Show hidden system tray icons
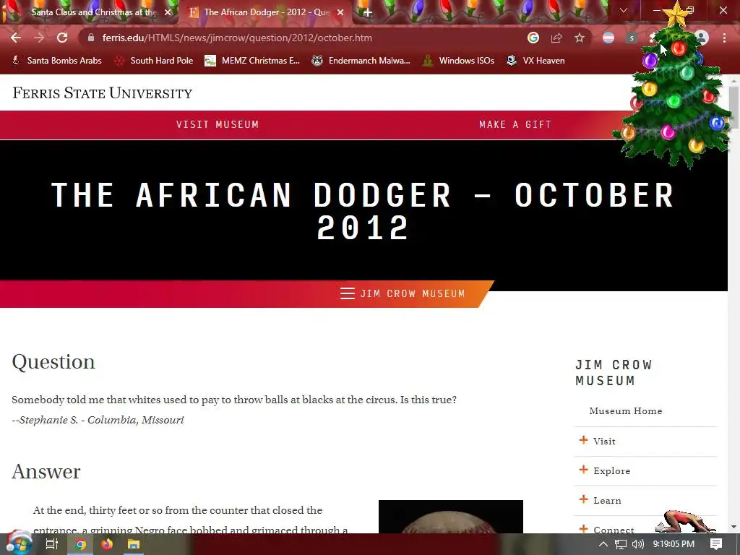Image resolution: width=740 pixels, height=555 pixels. pos(603,544)
